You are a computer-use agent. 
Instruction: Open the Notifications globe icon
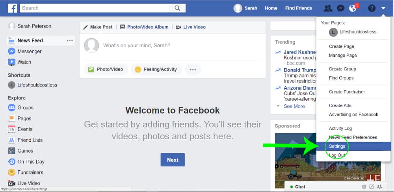pyautogui.click(x=353, y=8)
